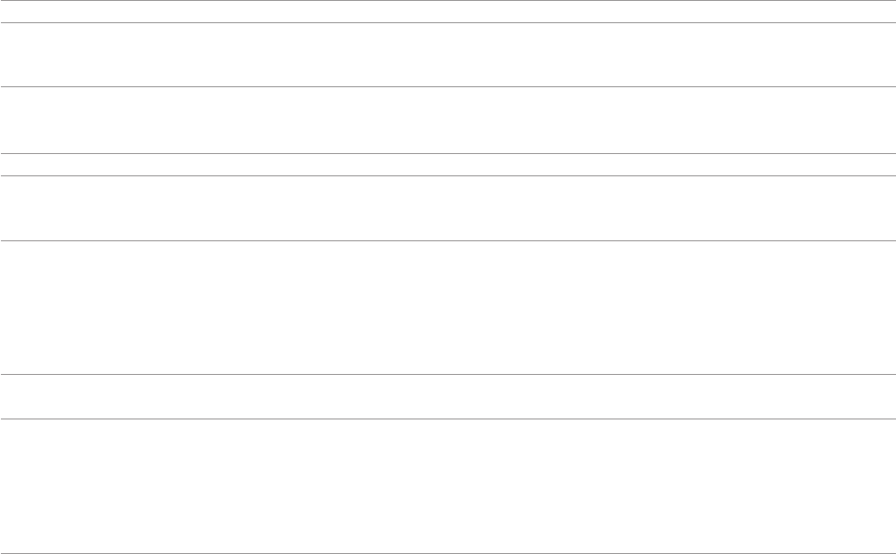
Task: Select the large empty bottom row
Action: coord(448,486)
